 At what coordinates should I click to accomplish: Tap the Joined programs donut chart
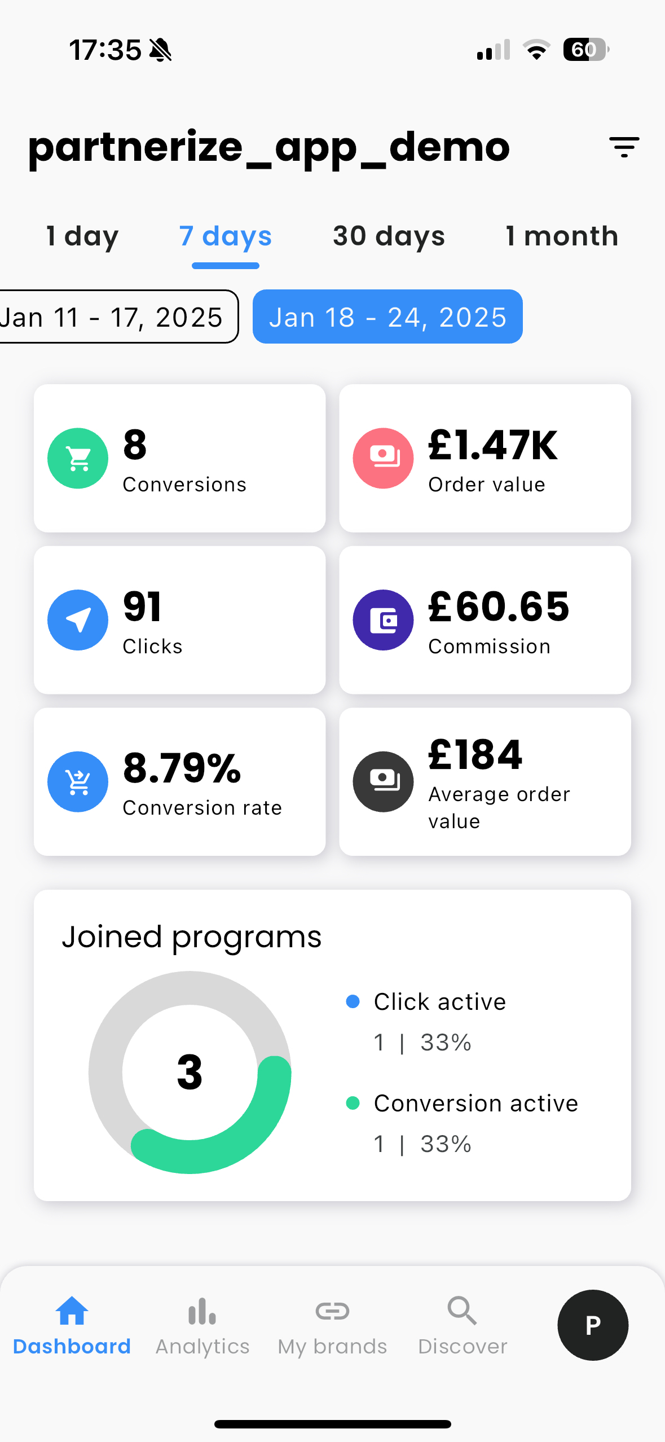coord(190,1072)
